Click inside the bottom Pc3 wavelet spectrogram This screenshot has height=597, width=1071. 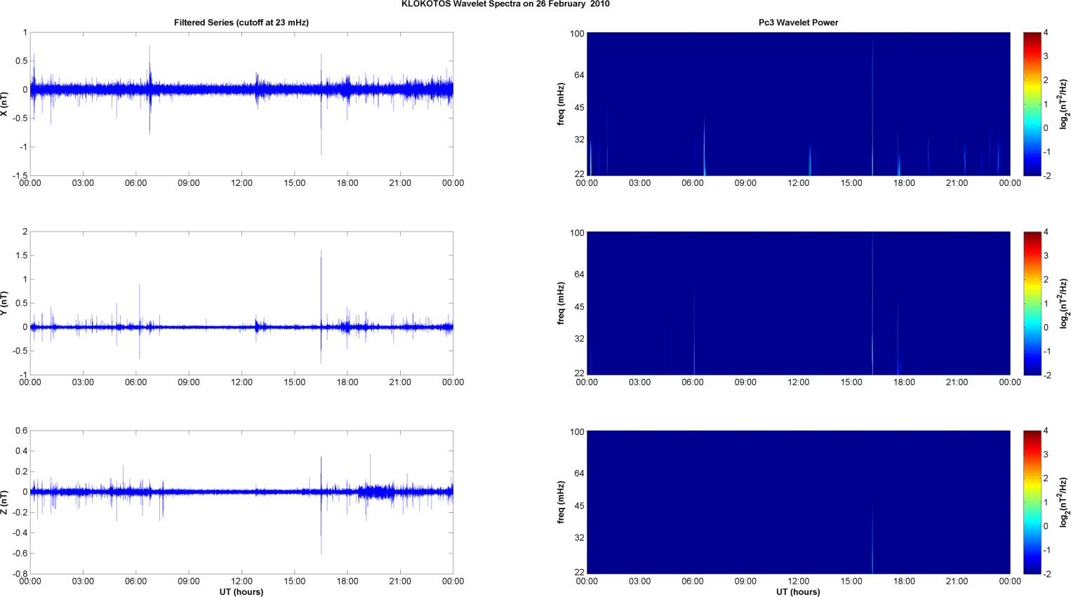(798, 502)
